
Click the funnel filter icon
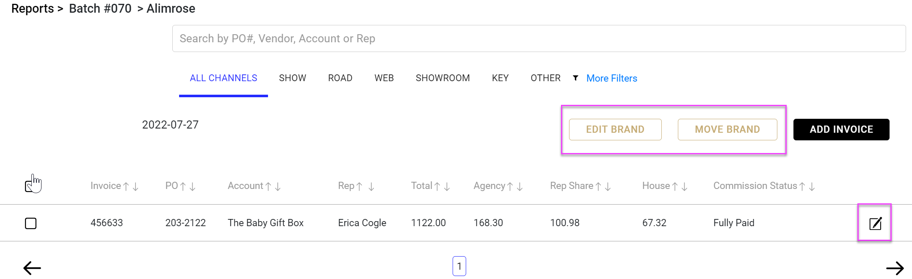575,78
